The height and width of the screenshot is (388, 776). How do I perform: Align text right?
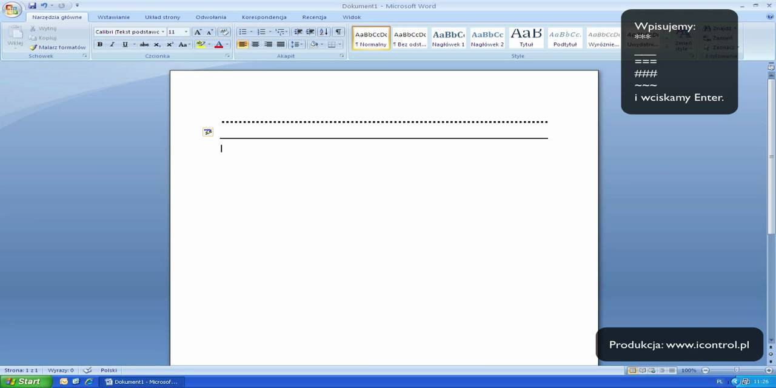[x=268, y=44]
